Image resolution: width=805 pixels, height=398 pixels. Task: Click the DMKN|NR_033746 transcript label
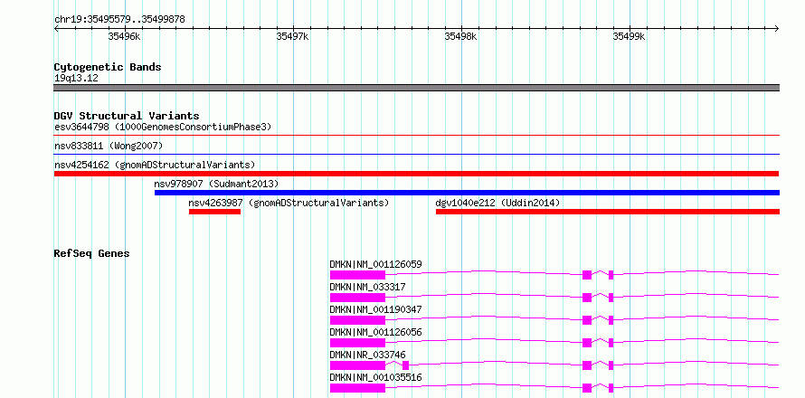click(367, 355)
